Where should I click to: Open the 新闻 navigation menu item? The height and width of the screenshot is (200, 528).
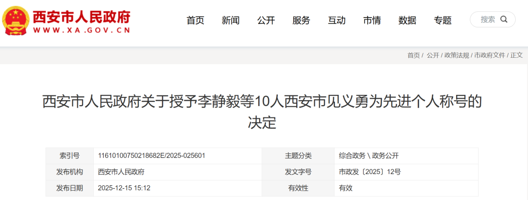coord(230,21)
